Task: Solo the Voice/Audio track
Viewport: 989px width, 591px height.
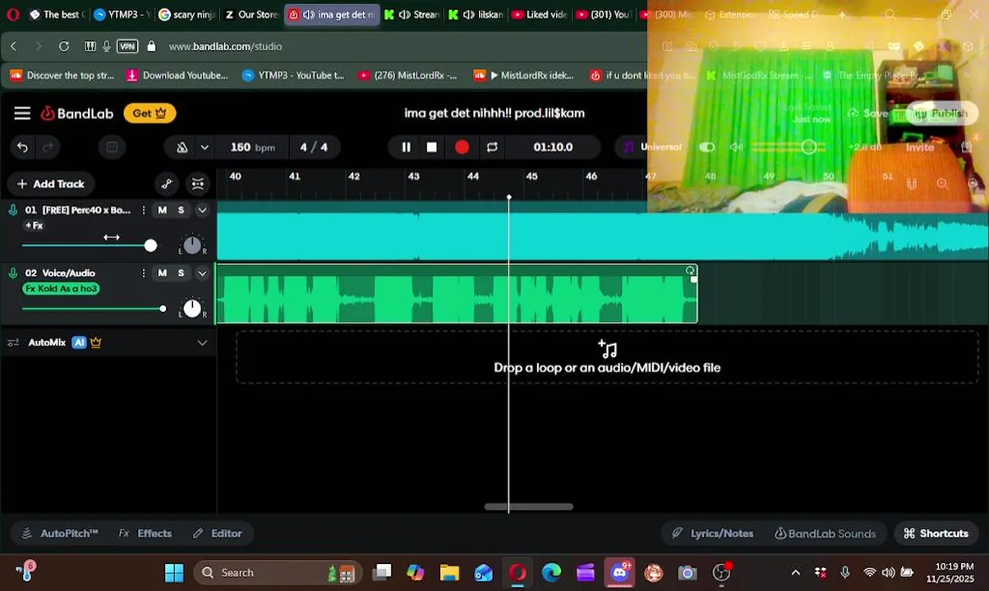Action: (181, 273)
